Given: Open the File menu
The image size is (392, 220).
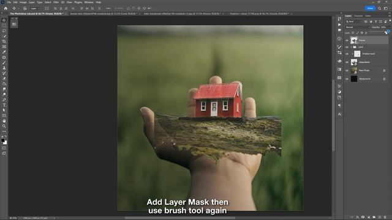Looking at the screenshot, I should click(x=9, y=2).
